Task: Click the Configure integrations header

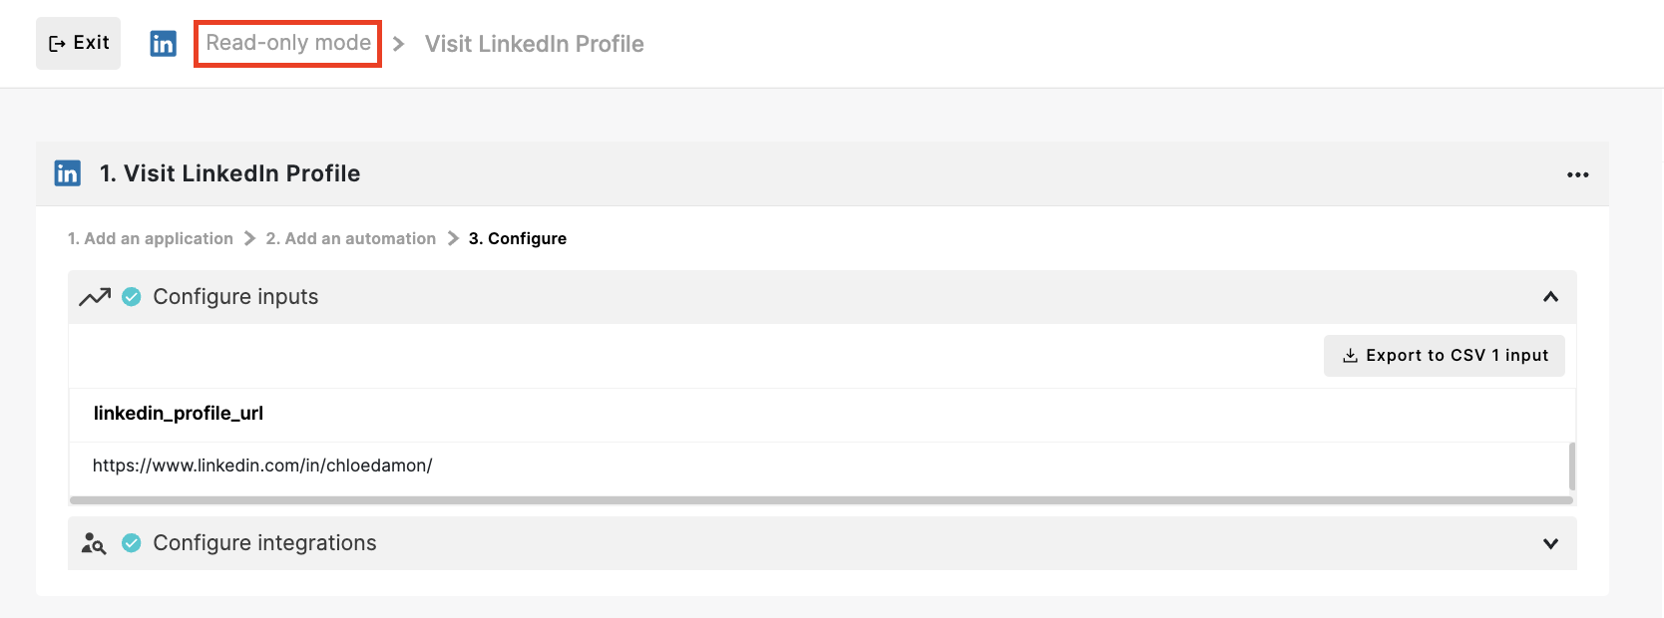Action: (822, 543)
